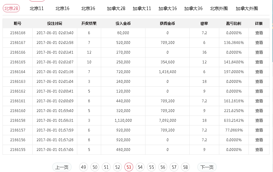Open 查看 for row 2186161
Image resolution: width=273 pixels, height=172 pixels.
point(259,101)
